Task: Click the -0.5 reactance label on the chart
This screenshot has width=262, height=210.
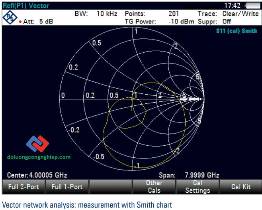Action: [99, 157]
